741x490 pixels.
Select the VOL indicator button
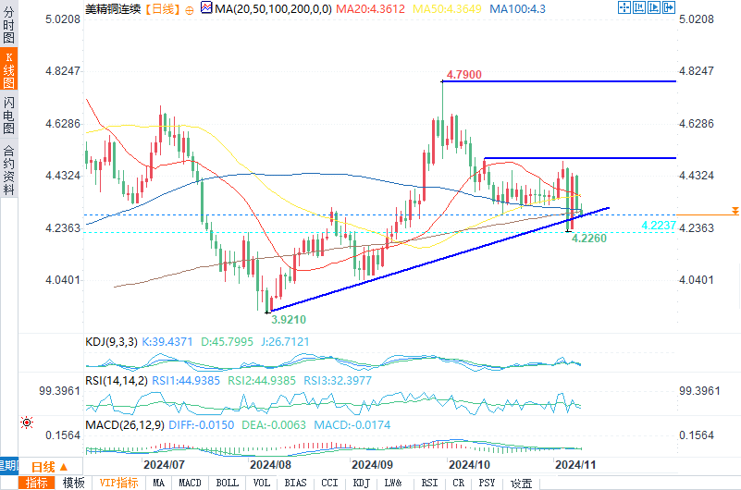coord(261,483)
